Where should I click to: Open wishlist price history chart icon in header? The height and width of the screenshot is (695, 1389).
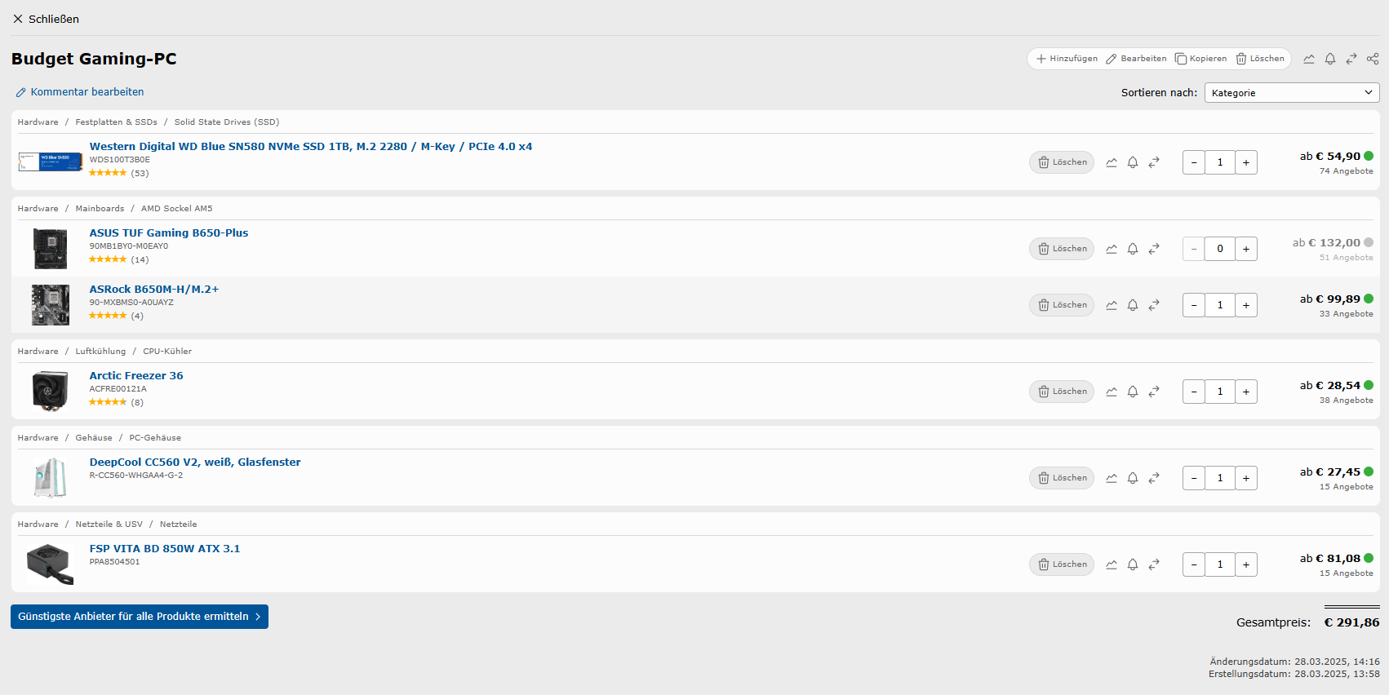coord(1309,59)
